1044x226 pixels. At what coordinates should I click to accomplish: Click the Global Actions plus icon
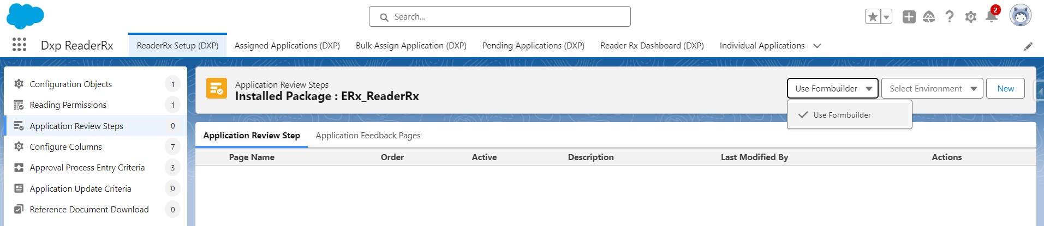coord(909,17)
